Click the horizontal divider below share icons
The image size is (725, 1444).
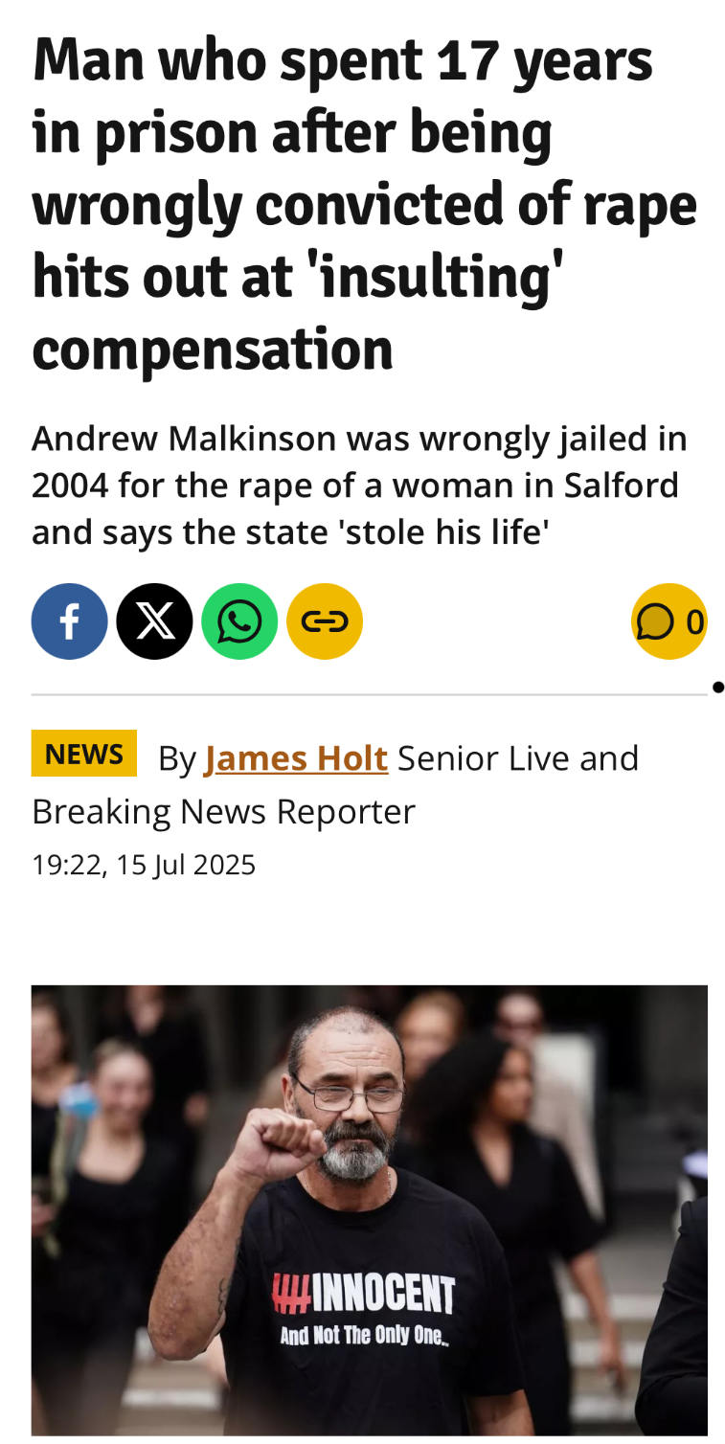click(370, 694)
